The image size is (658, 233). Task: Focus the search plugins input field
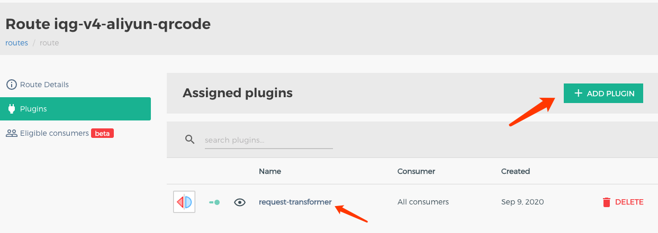point(268,140)
